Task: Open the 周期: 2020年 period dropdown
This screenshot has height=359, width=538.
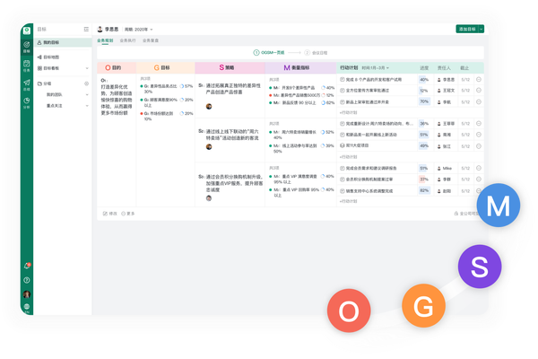Action: click(x=138, y=30)
